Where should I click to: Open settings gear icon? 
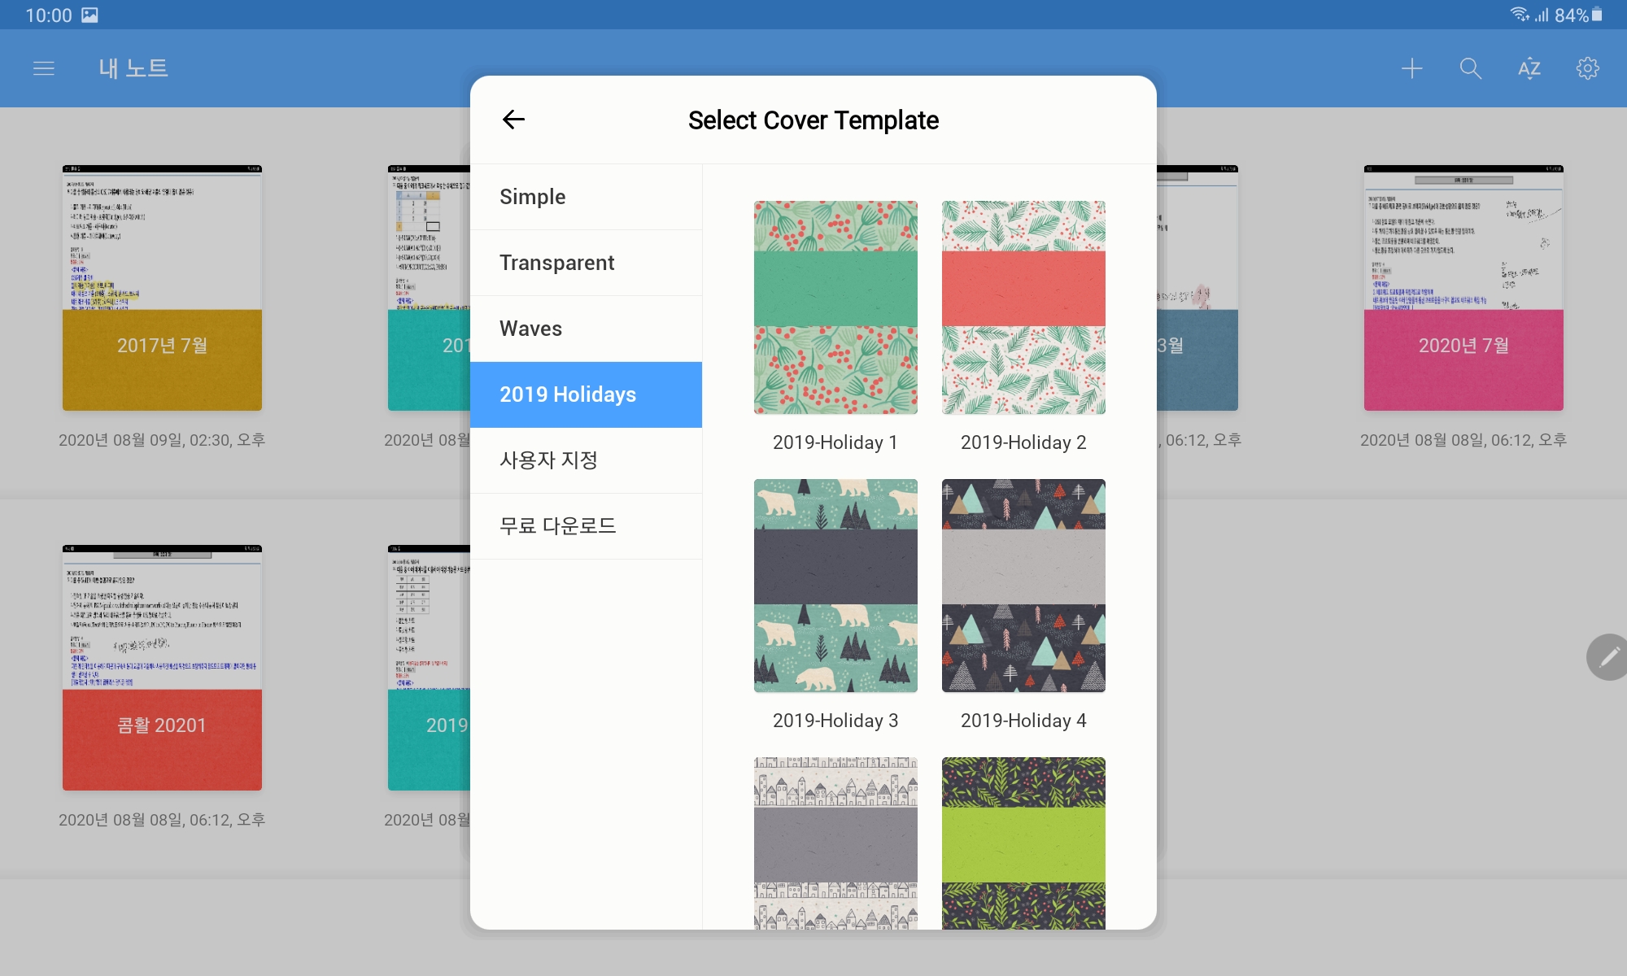[x=1587, y=68]
